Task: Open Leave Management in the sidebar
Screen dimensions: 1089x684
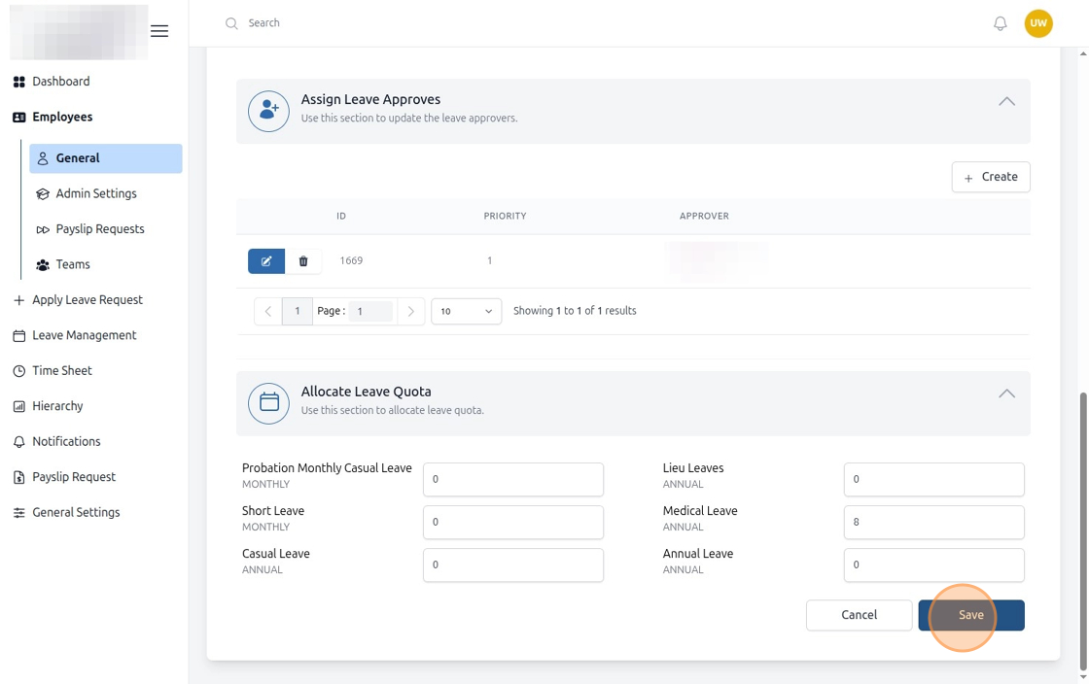Action: pyautogui.click(x=84, y=335)
